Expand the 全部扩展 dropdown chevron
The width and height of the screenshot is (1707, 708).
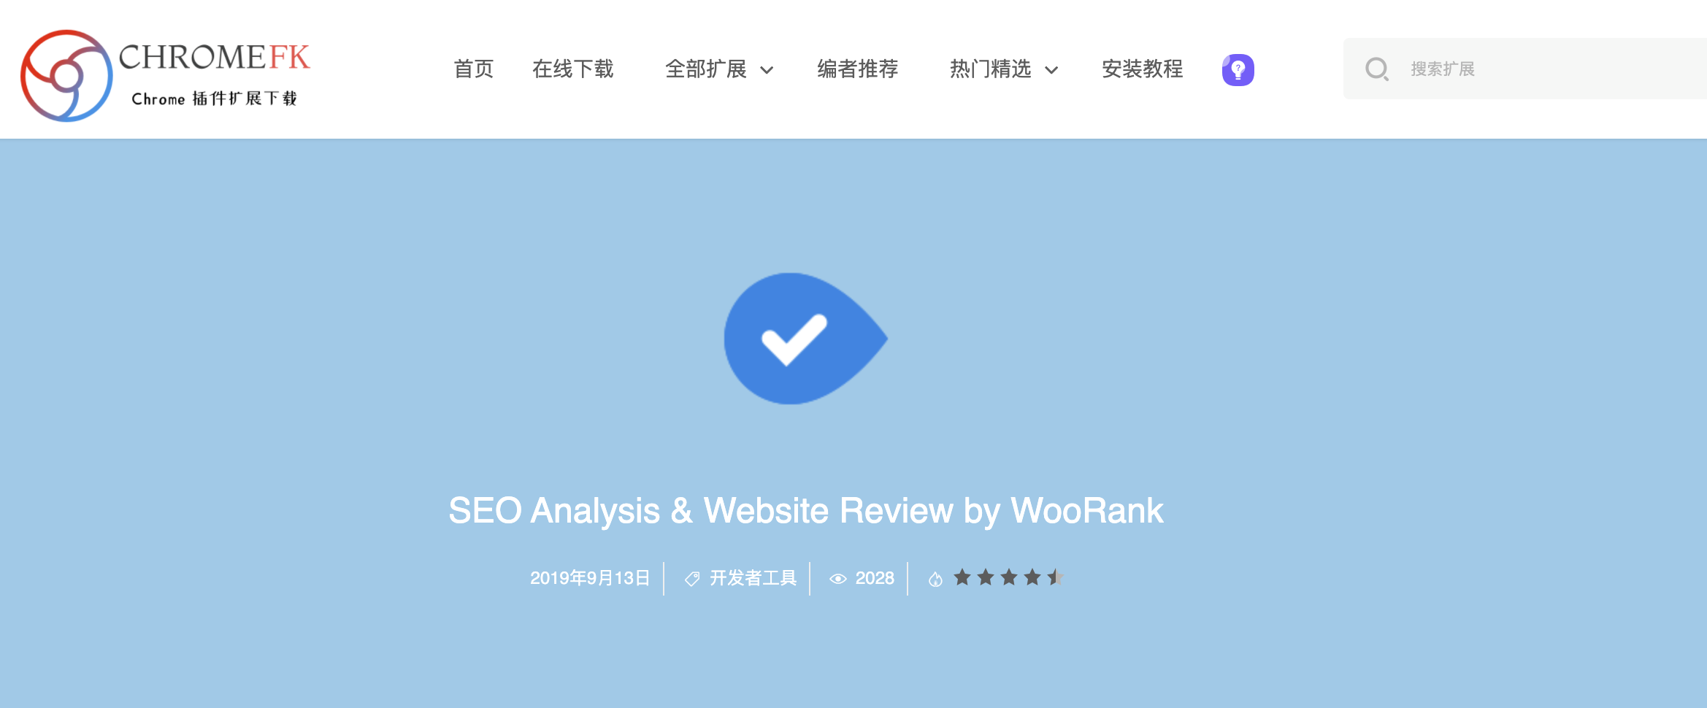pyautogui.click(x=767, y=70)
